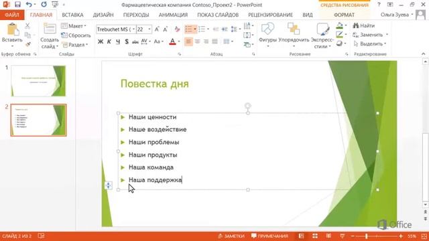This screenshot has width=429, height=241.
Task: Click the Redo/Repeat icon
Action: tap(44, 5)
